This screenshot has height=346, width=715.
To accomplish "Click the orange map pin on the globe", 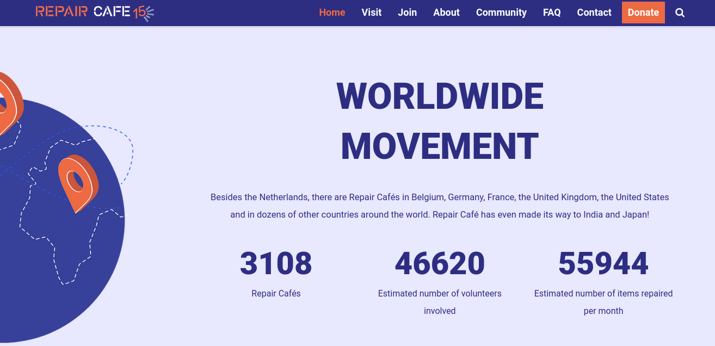I will click(78, 182).
